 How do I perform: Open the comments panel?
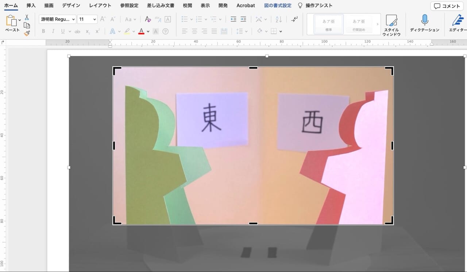(x=446, y=5)
